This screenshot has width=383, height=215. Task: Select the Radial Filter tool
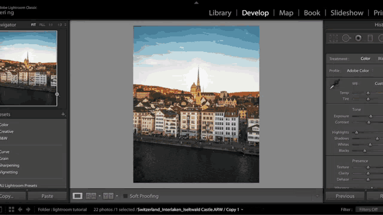coord(381,38)
